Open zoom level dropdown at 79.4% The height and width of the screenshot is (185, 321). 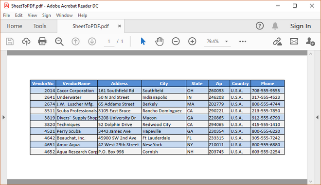[227, 41]
